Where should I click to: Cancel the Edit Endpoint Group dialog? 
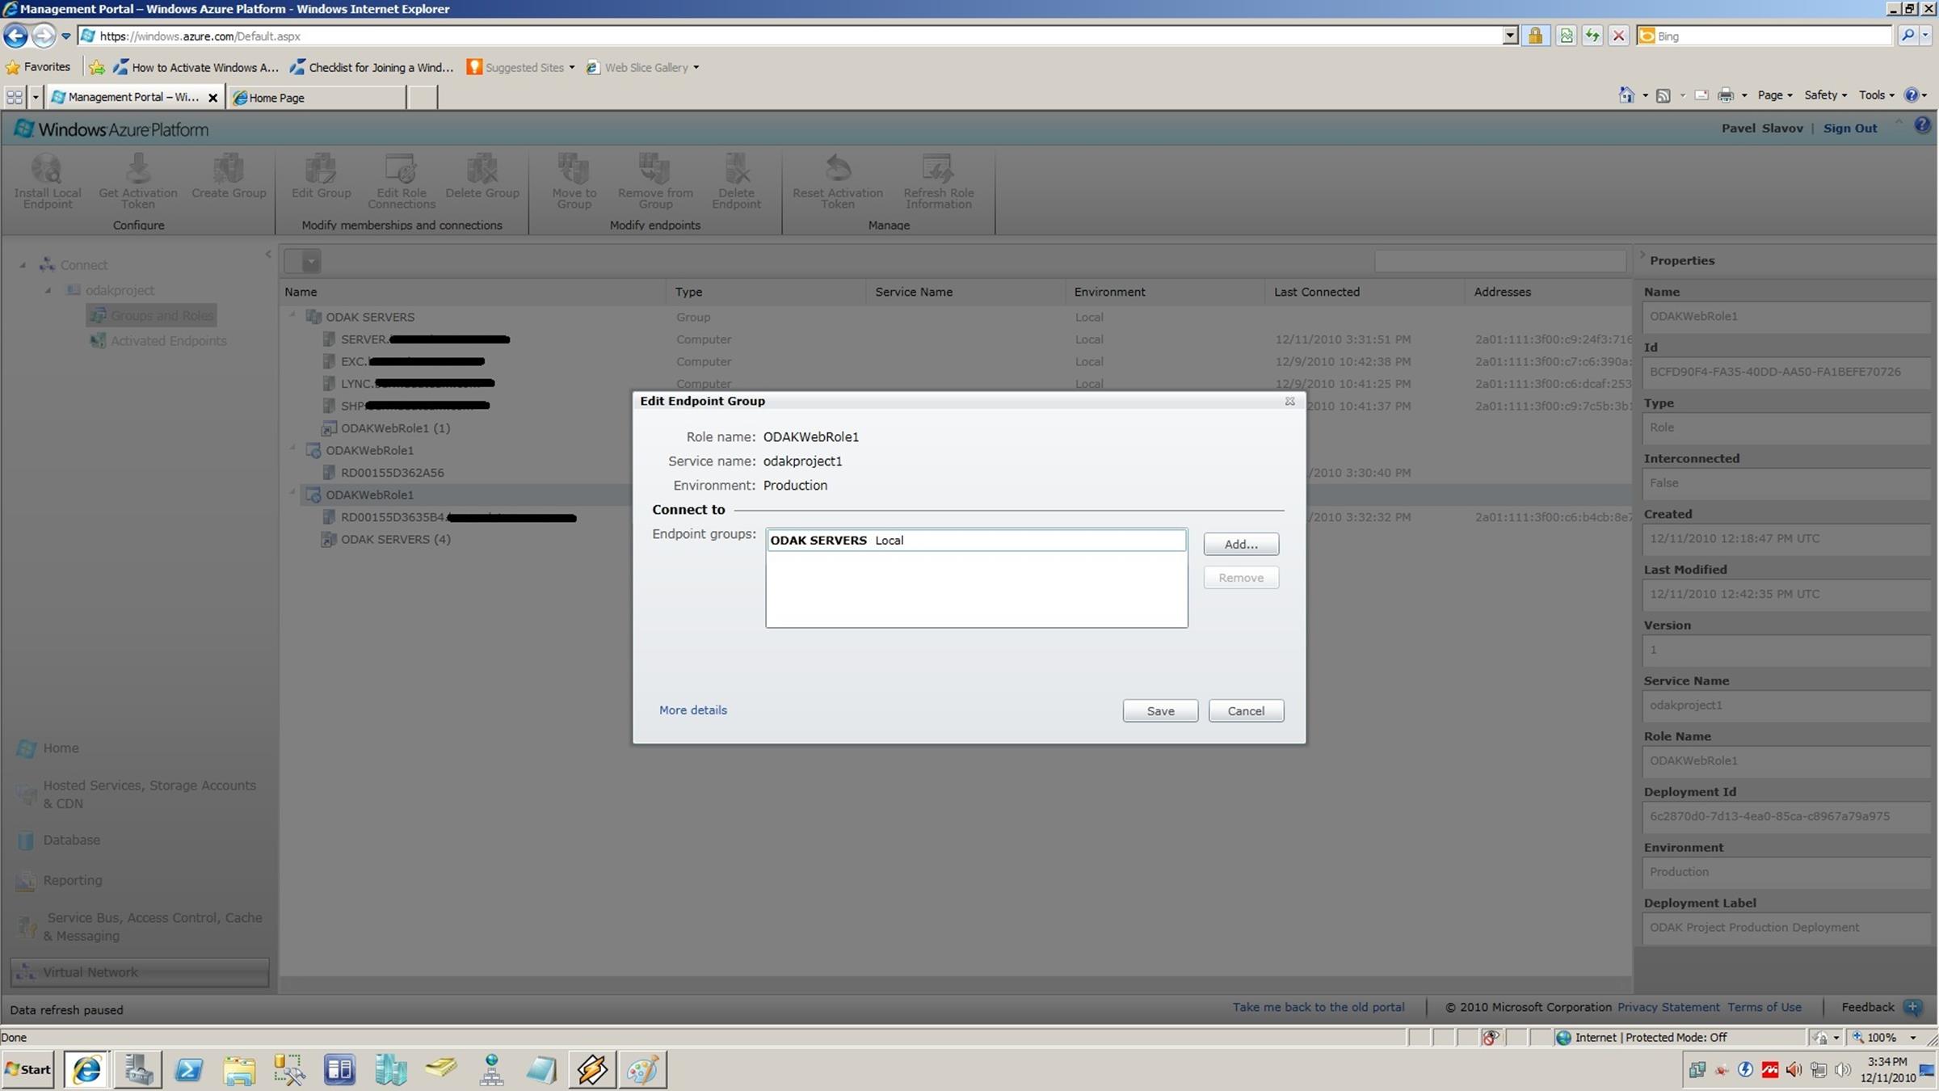click(1246, 710)
